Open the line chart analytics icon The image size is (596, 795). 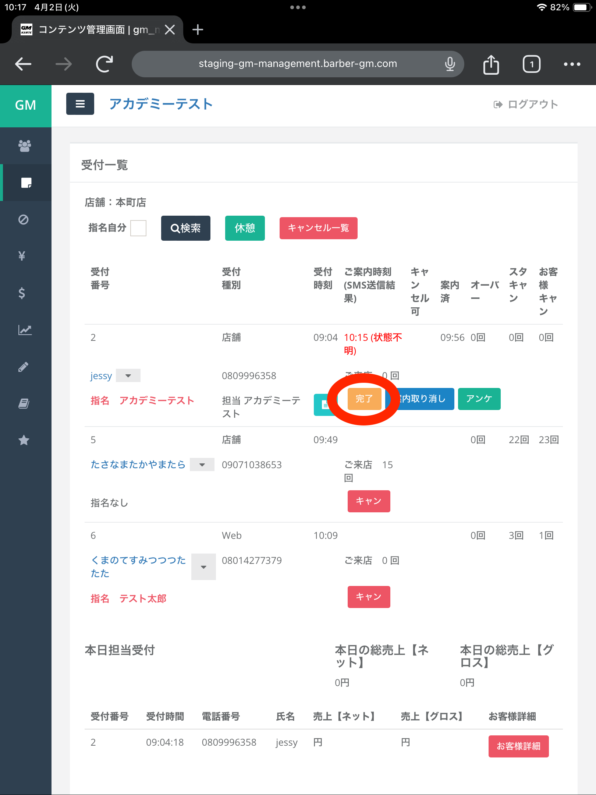pos(25,330)
